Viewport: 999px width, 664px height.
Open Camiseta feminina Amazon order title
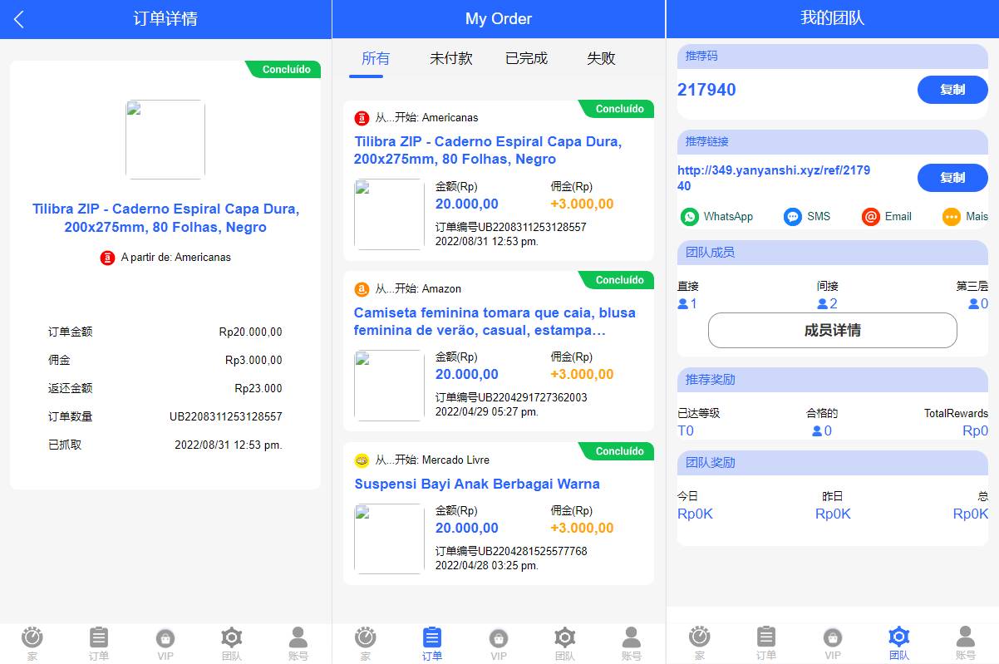[495, 322]
